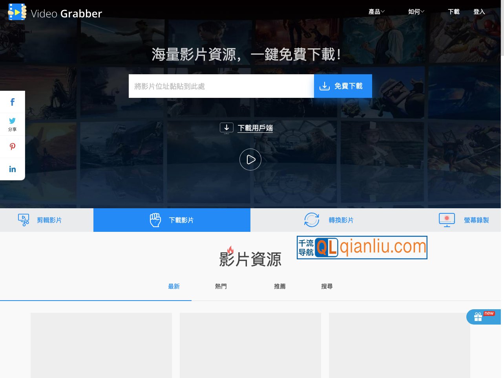This screenshot has height=378, width=504.
Task: Expand the 產品 dropdown menu
Action: point(376,11)
